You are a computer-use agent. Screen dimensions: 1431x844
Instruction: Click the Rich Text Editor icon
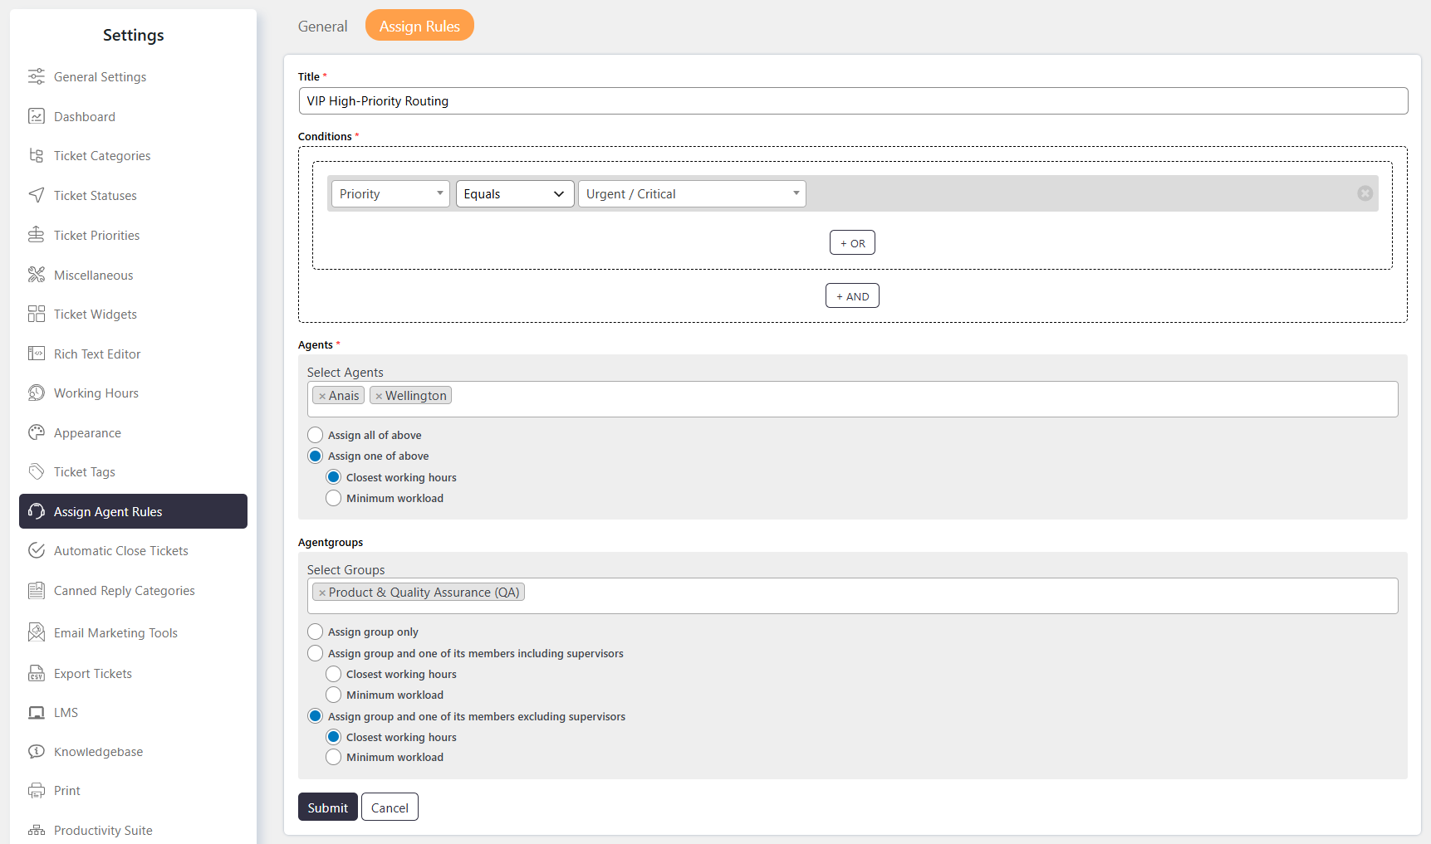37,354
